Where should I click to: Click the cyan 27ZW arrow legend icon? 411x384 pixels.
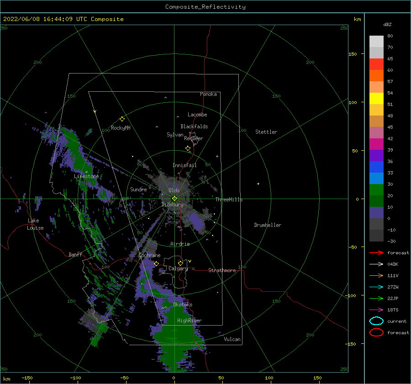376,287
